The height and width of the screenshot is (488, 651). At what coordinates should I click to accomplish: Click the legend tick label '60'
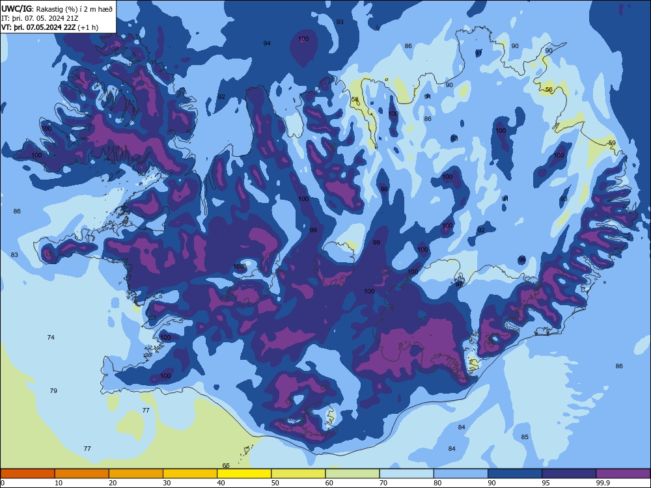pos(329,483)
